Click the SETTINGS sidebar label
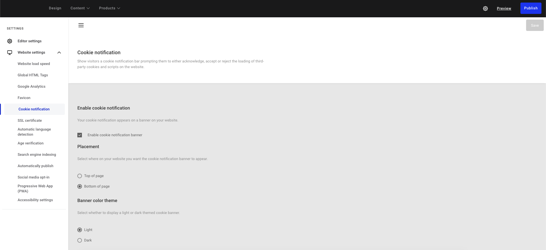 pyautogui.click(x=15, y=28)
